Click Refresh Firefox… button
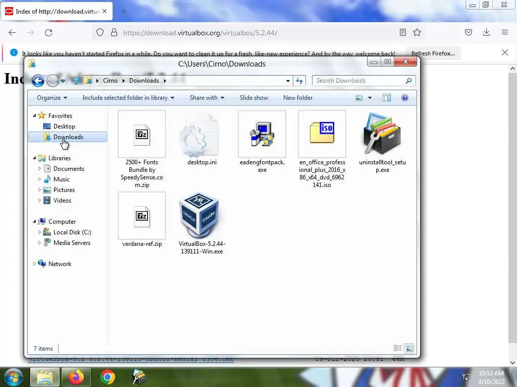The width and height of the screenshot is (517, 387). (433, 53)
